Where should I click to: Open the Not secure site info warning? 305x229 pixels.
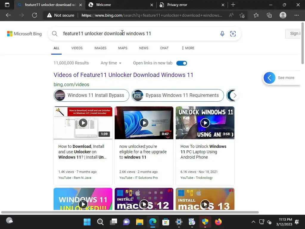pyautogui.click(x=61, y=15)
